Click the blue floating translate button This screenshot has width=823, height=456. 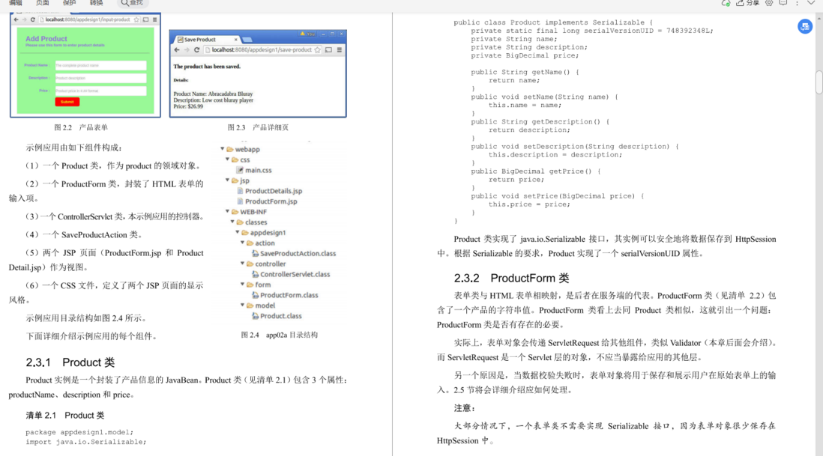804,26
